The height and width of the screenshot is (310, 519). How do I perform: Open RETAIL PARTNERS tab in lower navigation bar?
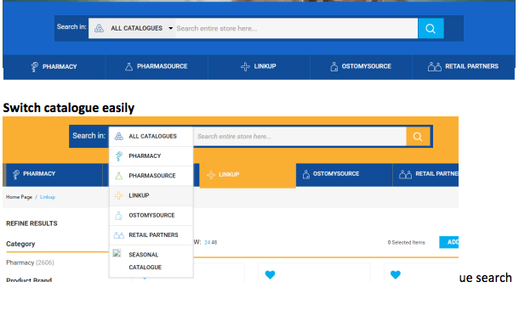coord(425,174)
